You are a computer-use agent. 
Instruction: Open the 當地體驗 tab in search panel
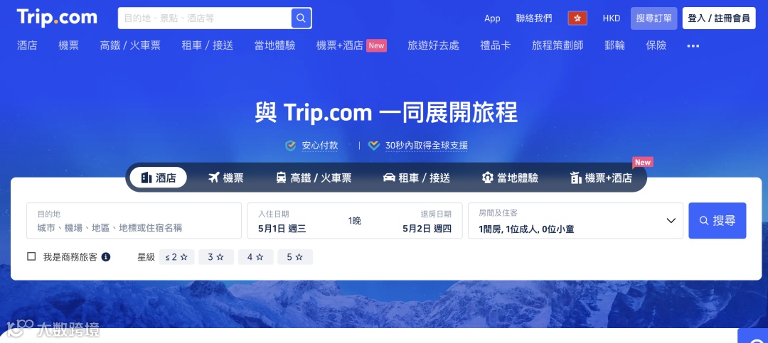coord(511,178)
